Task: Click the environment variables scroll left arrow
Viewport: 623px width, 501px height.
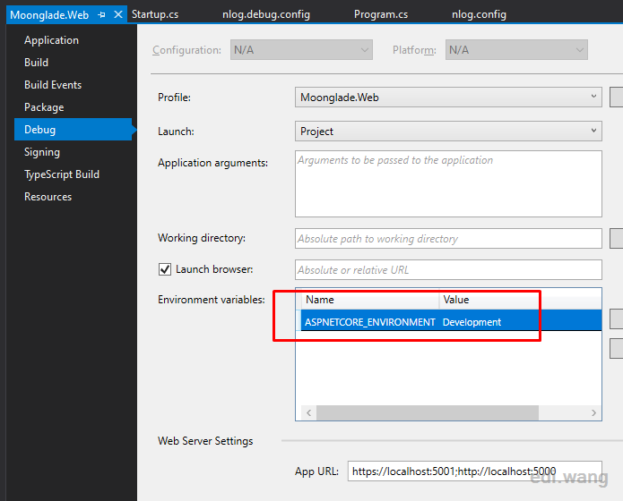Action: pos(308,412)
